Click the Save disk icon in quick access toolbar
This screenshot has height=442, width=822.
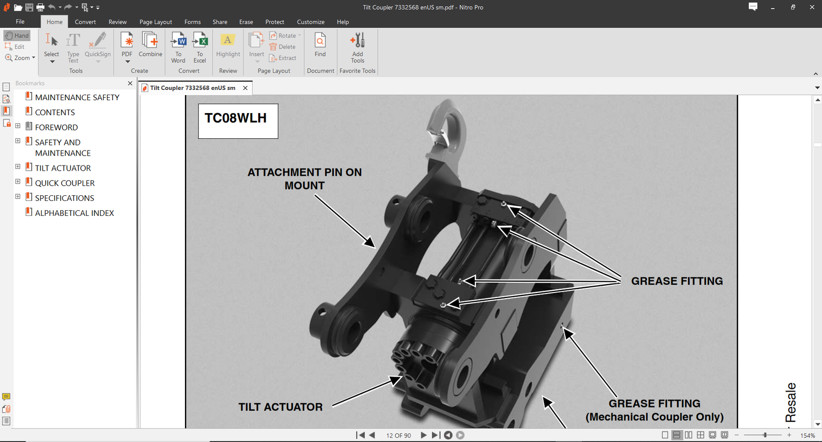(x=29, y=7)
